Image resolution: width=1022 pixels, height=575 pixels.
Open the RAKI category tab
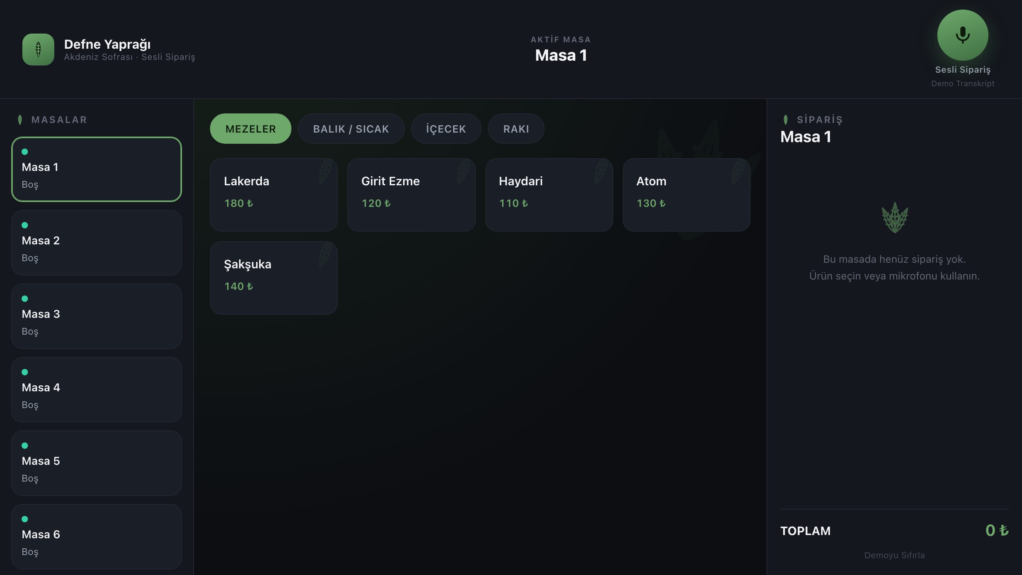516,129
